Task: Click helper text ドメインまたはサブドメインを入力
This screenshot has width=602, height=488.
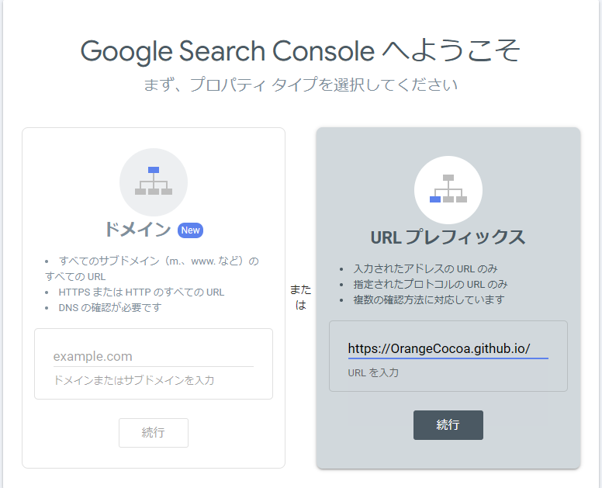Action: pyautogui.click(x=133, y=380)
